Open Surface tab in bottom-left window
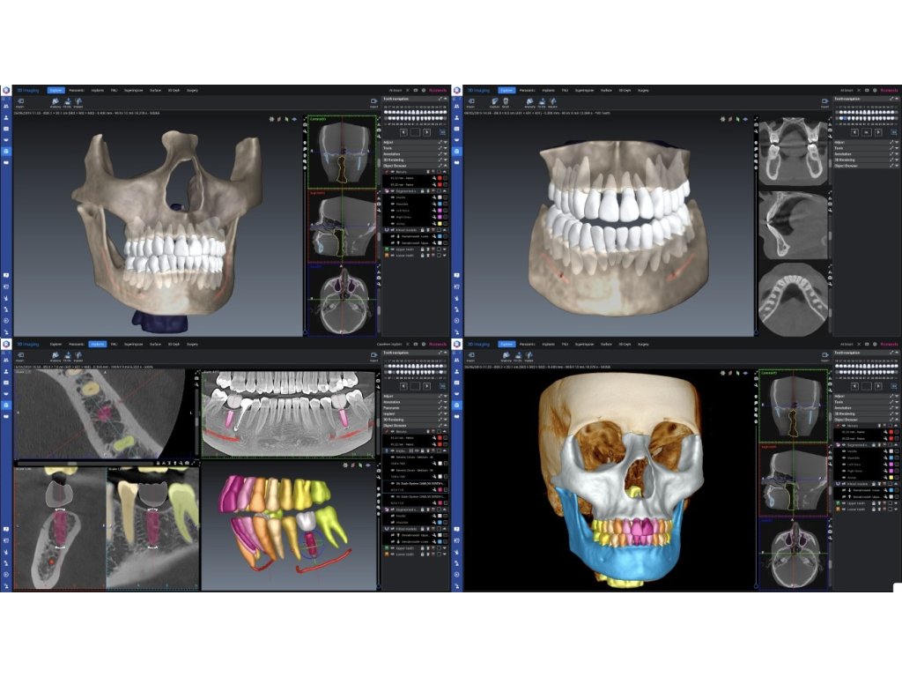The image size is (902, 677). [x=155, y=345]
